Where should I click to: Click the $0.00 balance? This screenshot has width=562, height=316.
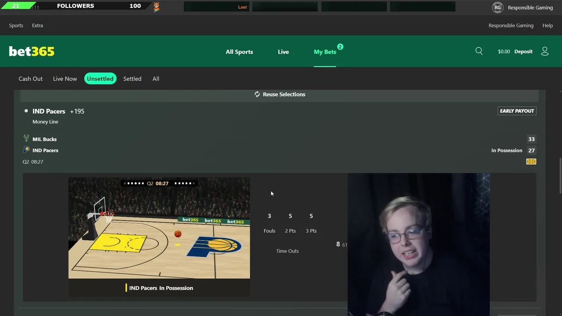(x=504, y=51)
